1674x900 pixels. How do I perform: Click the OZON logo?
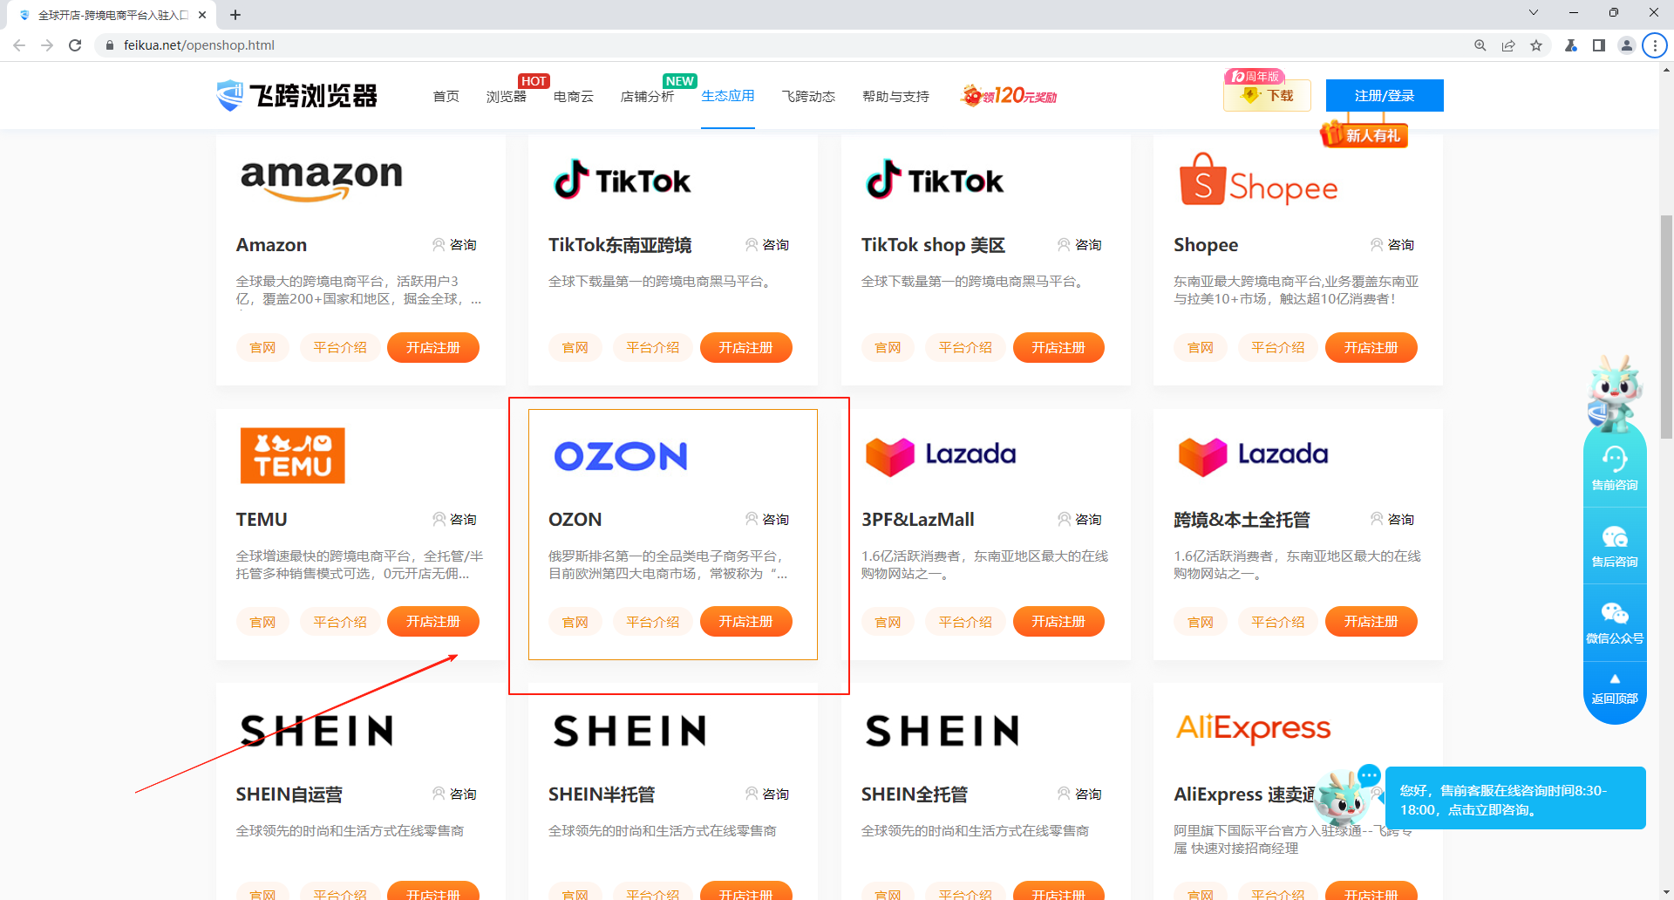621,456
